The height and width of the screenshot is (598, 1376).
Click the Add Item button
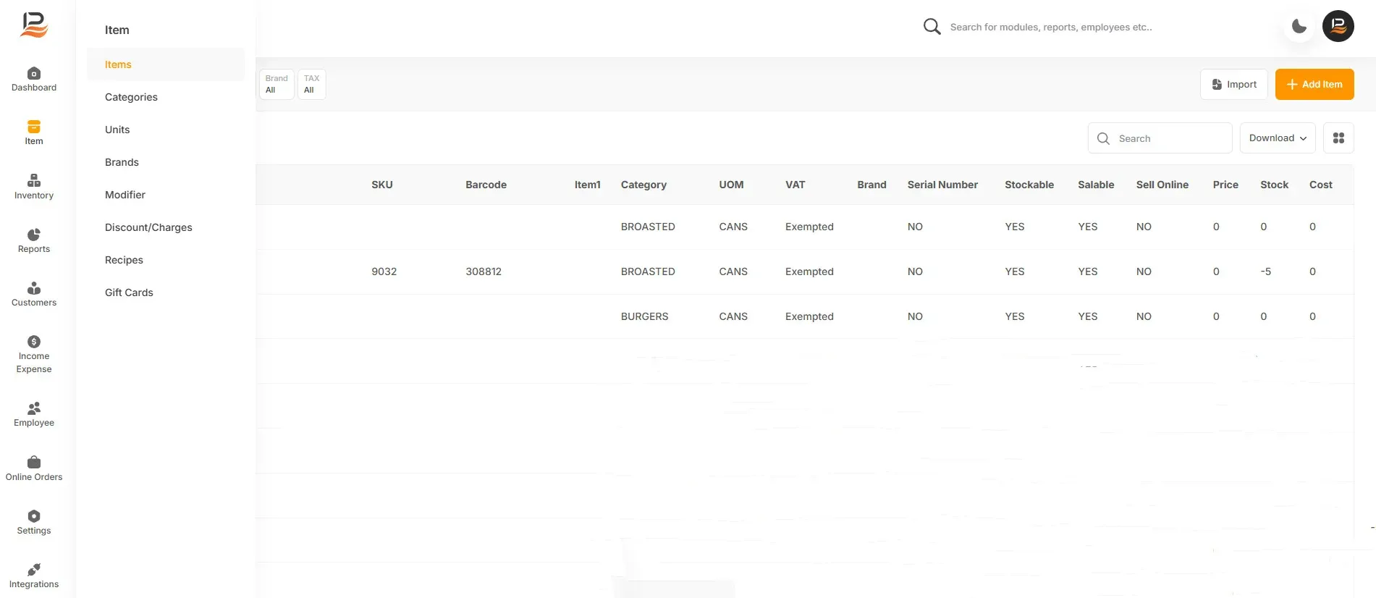(1314, 85)
